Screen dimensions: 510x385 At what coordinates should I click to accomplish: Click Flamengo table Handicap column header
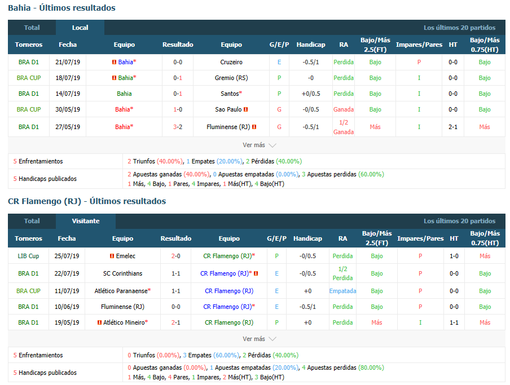pos(307,238)
